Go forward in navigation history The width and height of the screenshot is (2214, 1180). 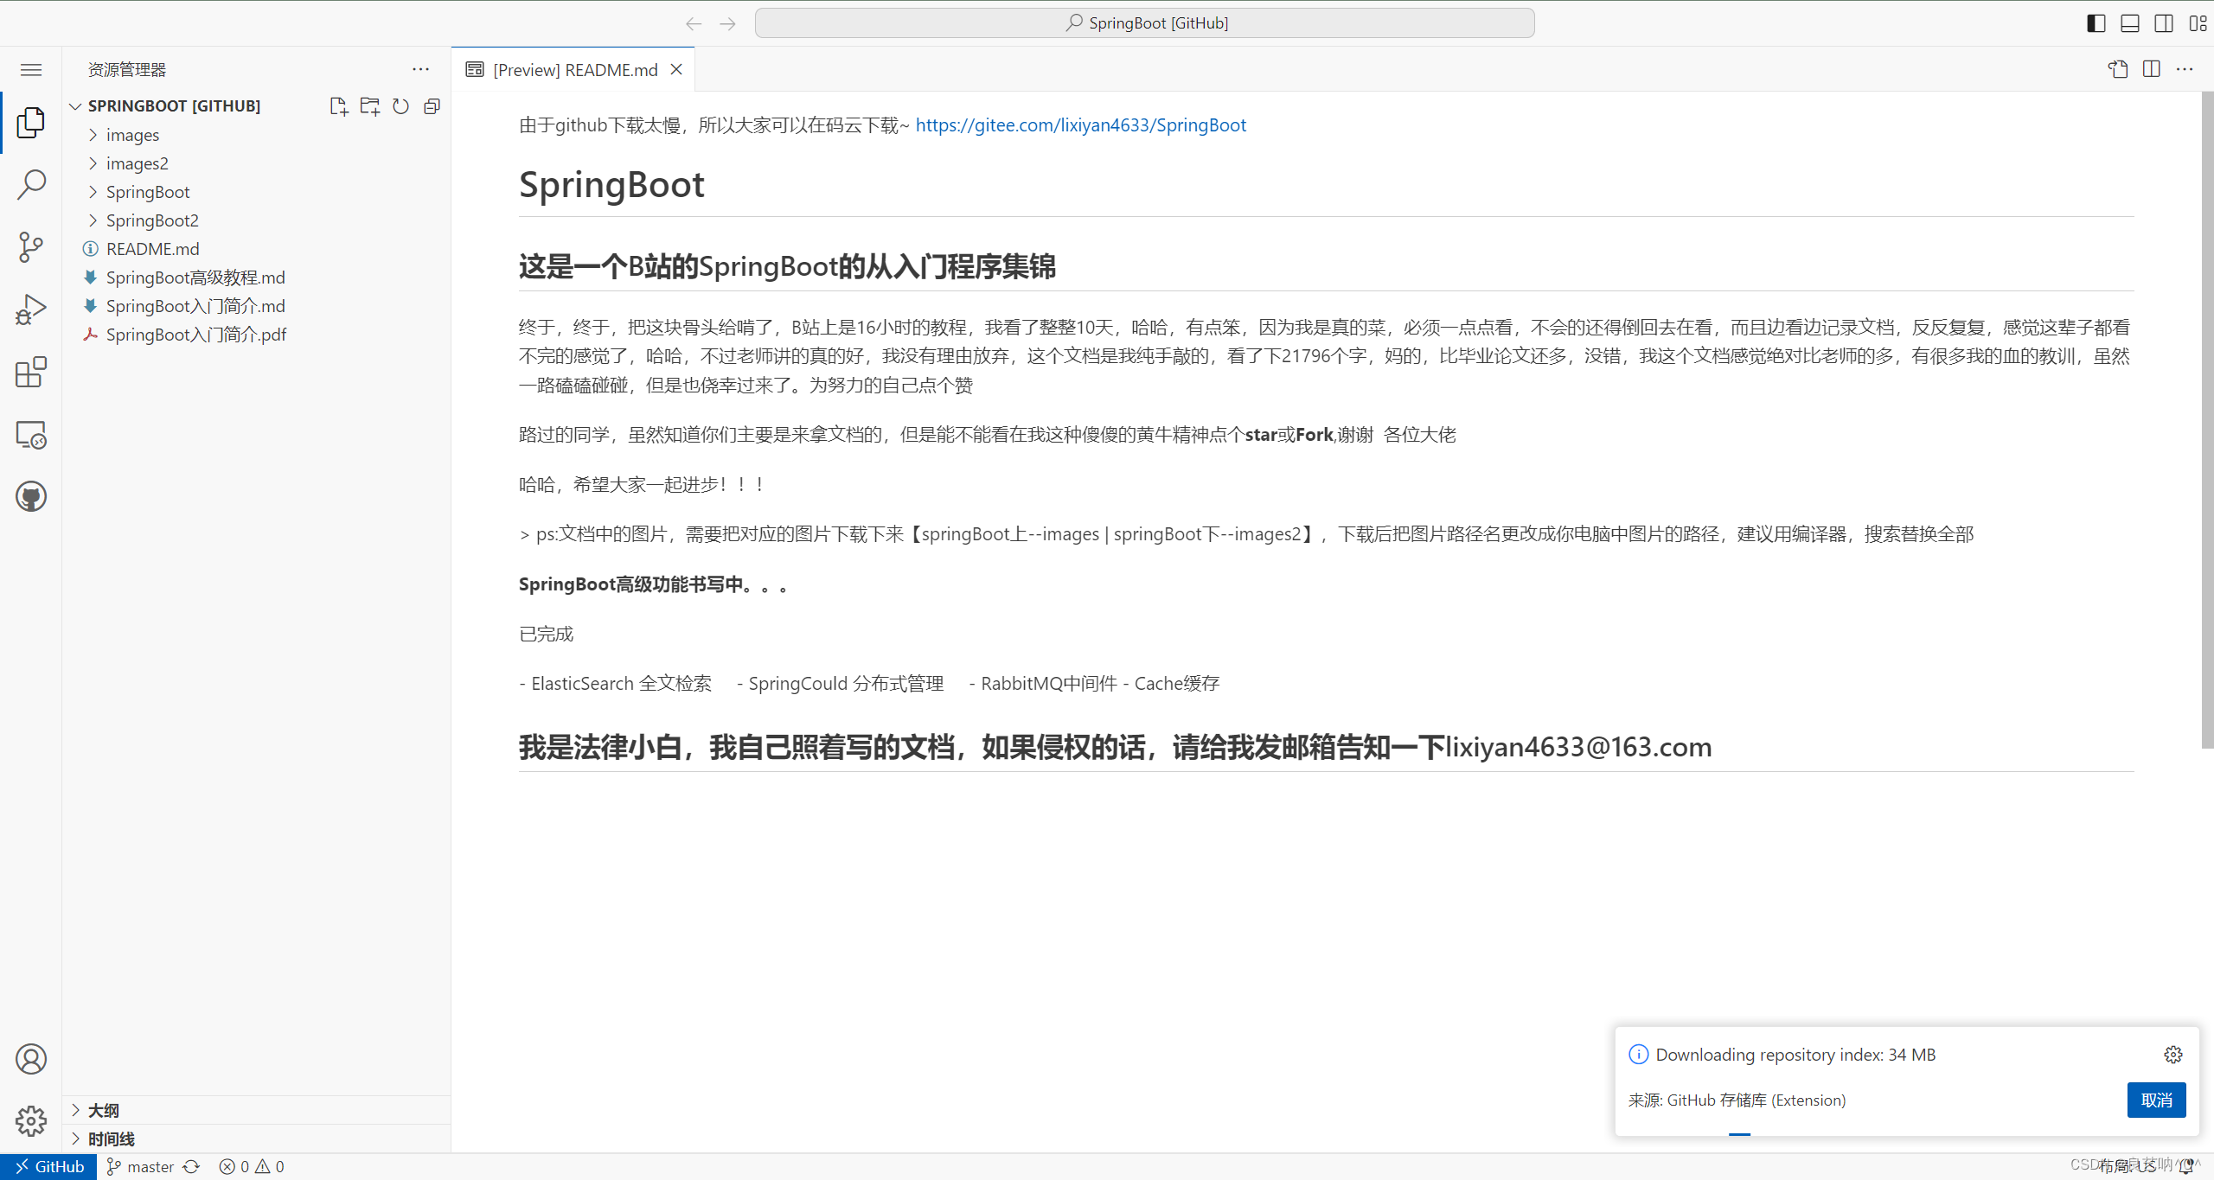727,23
